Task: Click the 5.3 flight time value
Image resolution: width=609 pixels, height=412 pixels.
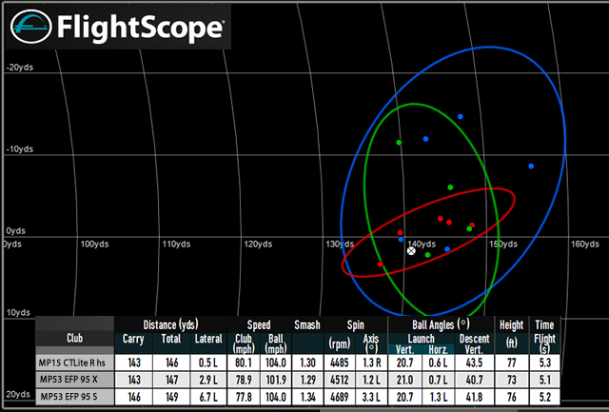Action: pos(545,363)
